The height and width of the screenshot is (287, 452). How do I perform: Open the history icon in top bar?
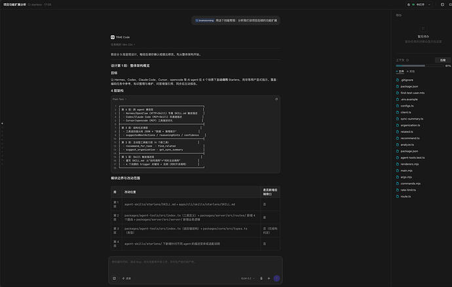point(442,5)
